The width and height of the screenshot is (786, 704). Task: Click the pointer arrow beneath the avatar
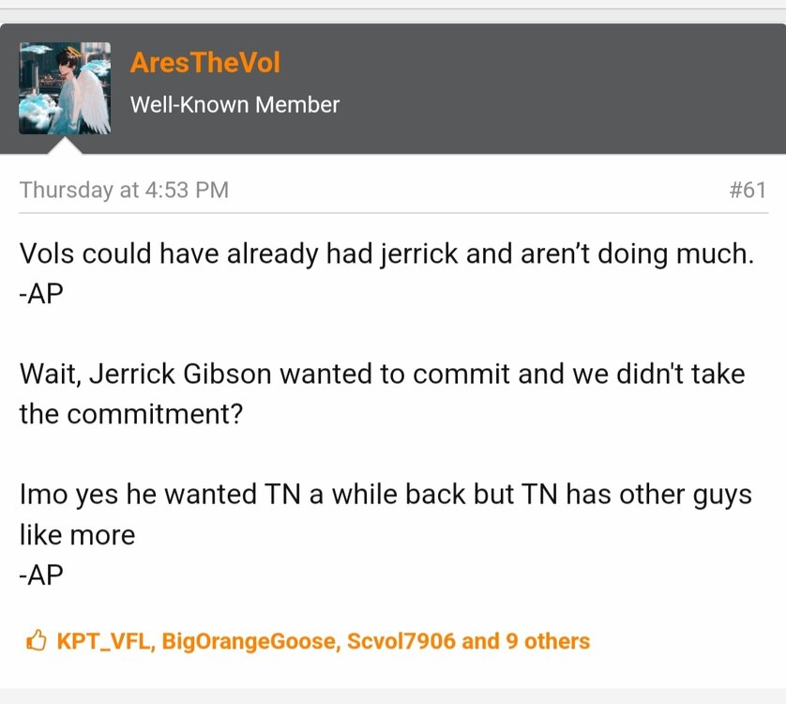[x=64, y=146]
